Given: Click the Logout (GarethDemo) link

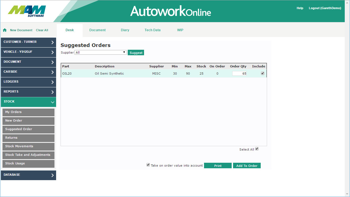Looking at the screenshot, I should [x=325, y=8].
